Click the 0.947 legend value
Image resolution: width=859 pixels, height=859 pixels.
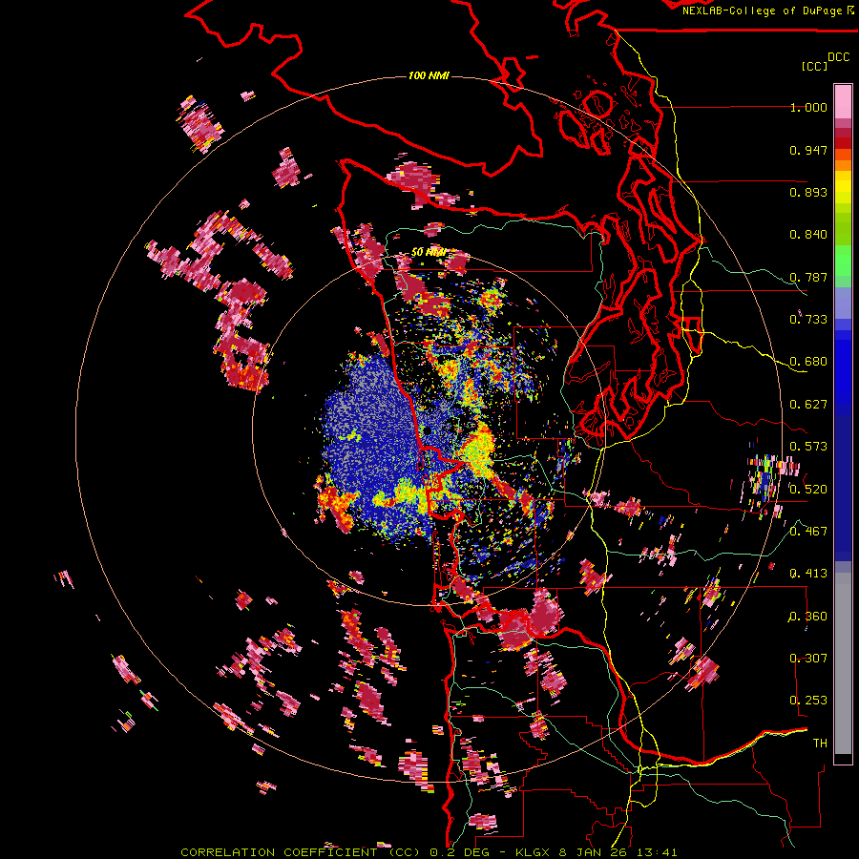pos(808,150)
